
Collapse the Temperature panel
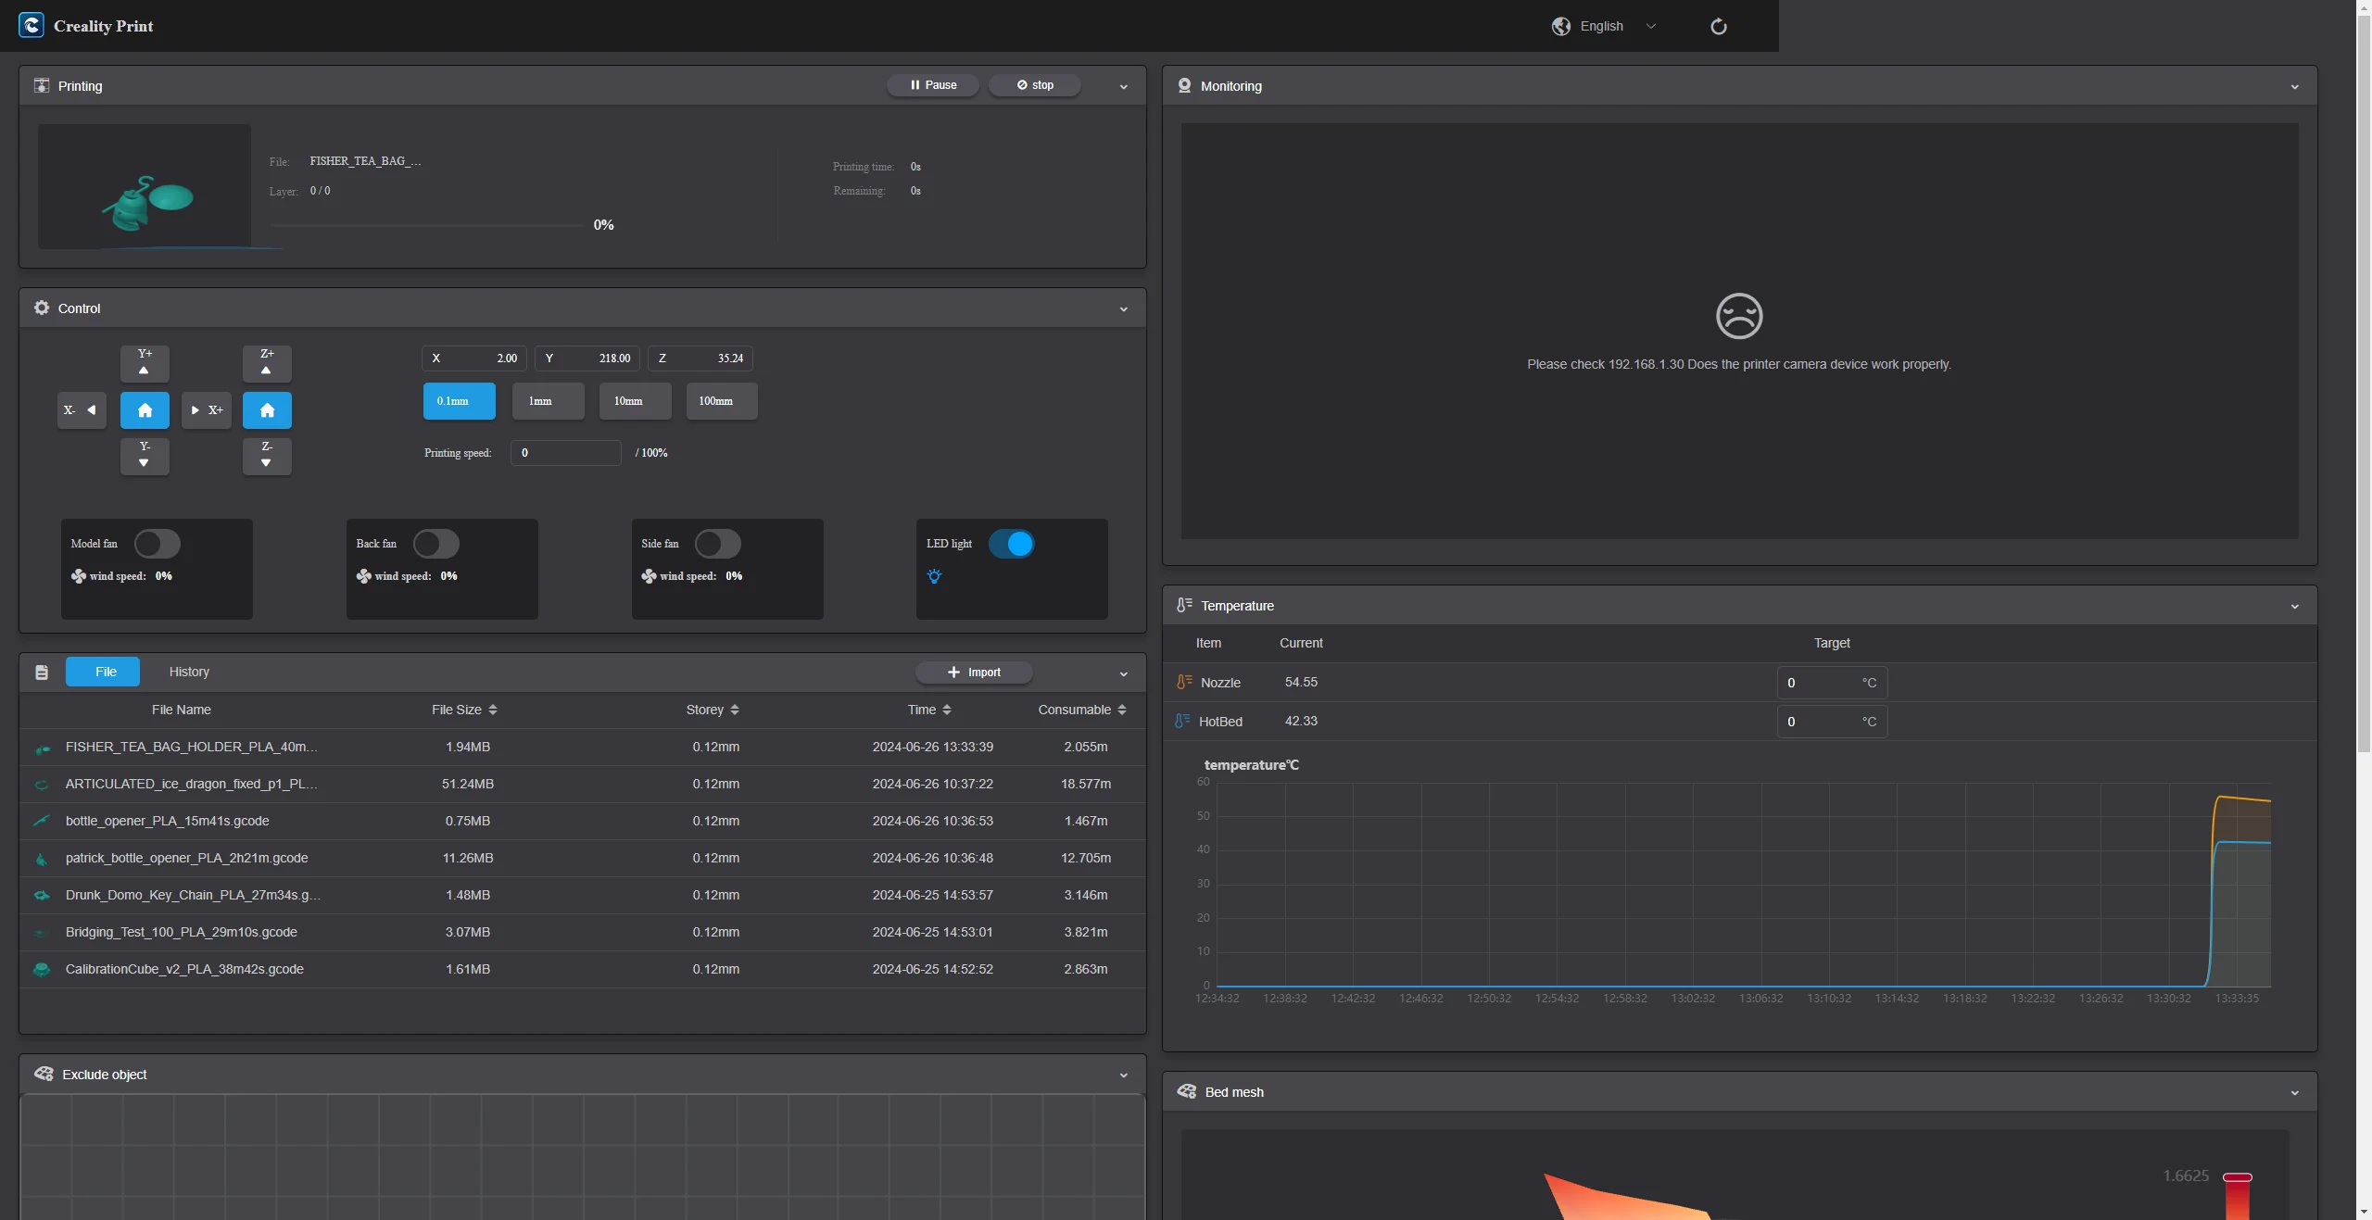click(2294, 606)
